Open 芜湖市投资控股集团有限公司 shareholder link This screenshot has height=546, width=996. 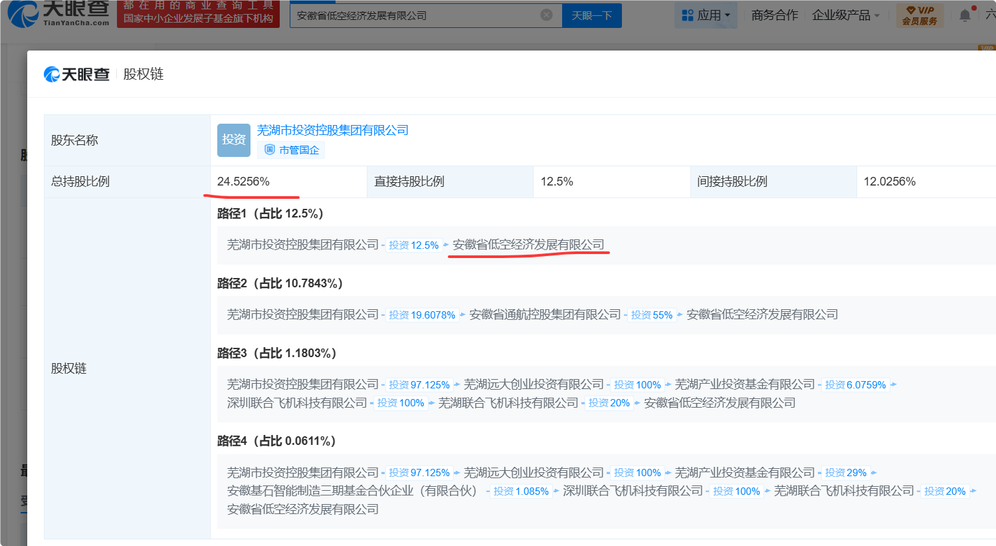click(x=333, y=130)
